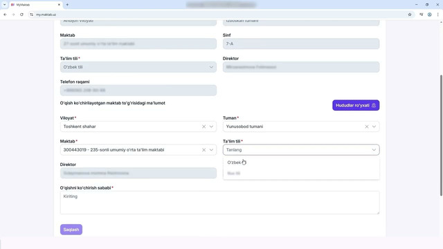Click the Telefon raqami field
This screenshot has height=249, width=443.
138,91
